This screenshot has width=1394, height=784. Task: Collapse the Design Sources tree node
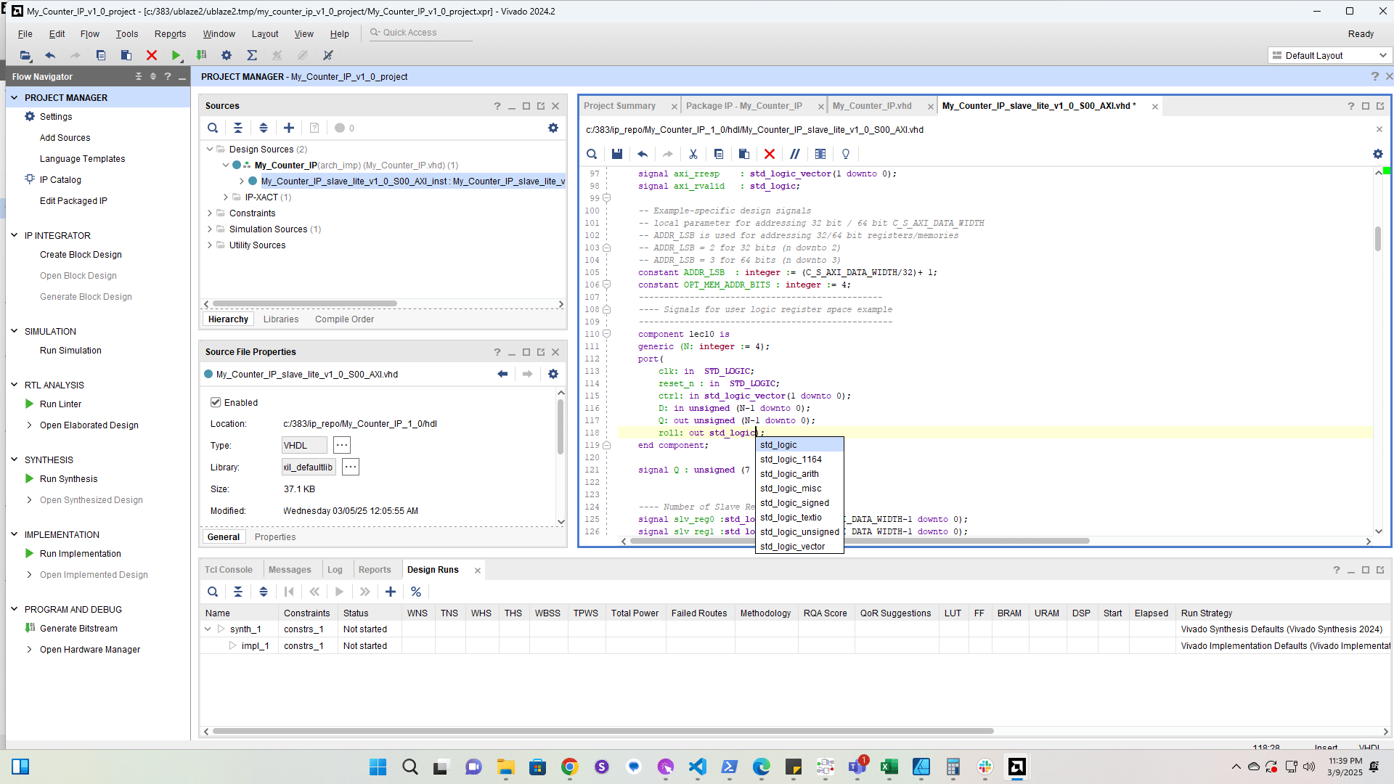pos(210,150)
